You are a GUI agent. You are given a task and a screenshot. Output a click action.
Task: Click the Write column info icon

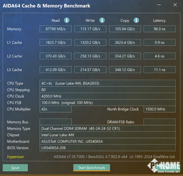pos(102,20)
